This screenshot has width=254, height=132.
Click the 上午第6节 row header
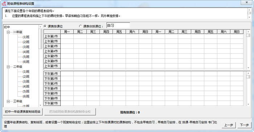click(x=52, y=61)
